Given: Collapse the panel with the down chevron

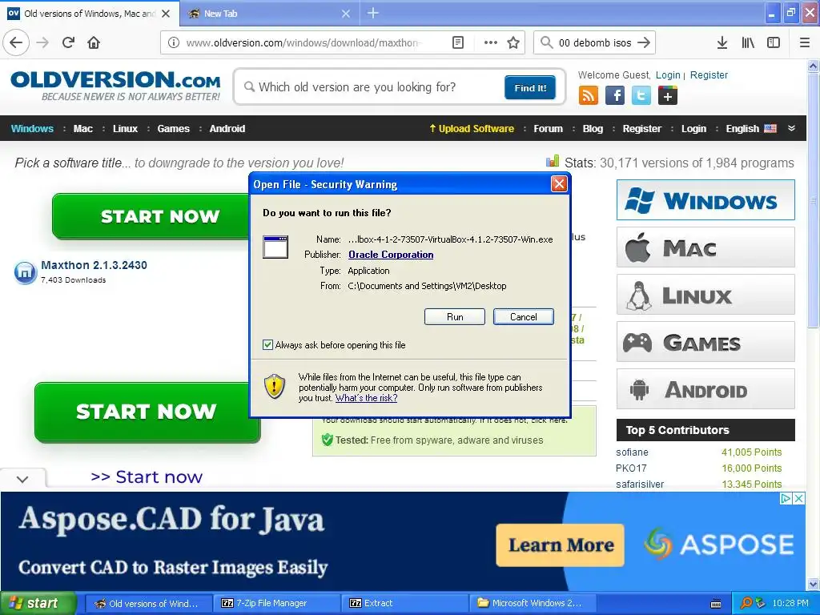Looking at the screenshot, I should (x=22, y=479).
